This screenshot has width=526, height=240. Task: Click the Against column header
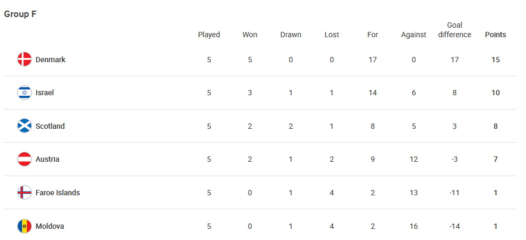click(x=414, y=35)
